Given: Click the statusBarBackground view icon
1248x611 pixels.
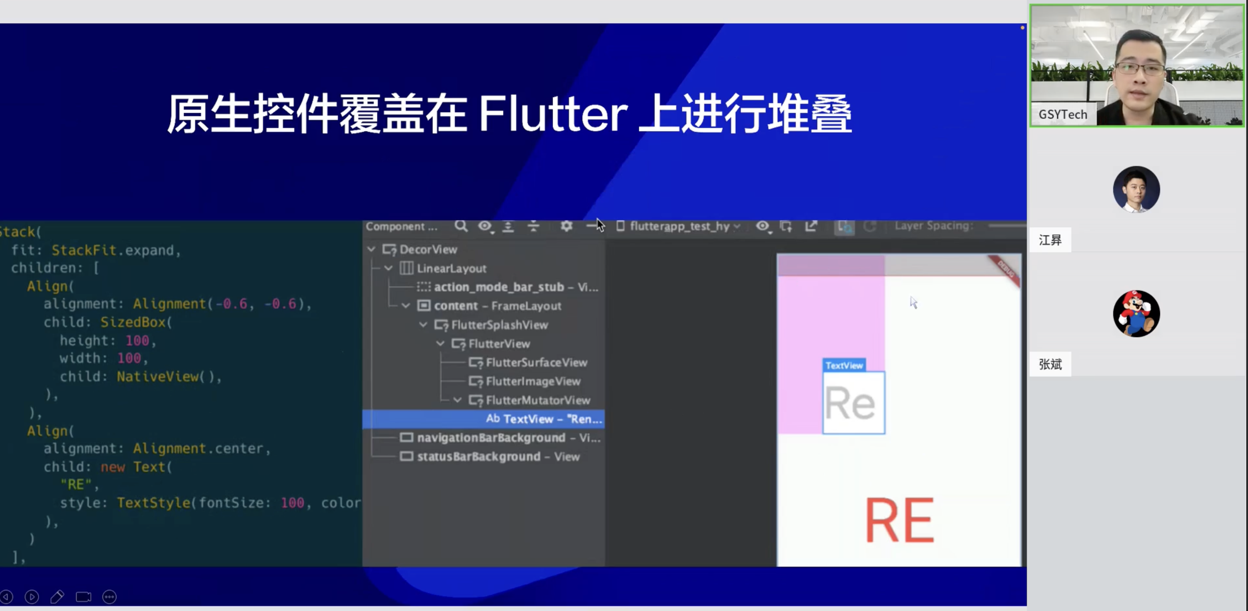Looking at the screenshot, I should (406, 456).
